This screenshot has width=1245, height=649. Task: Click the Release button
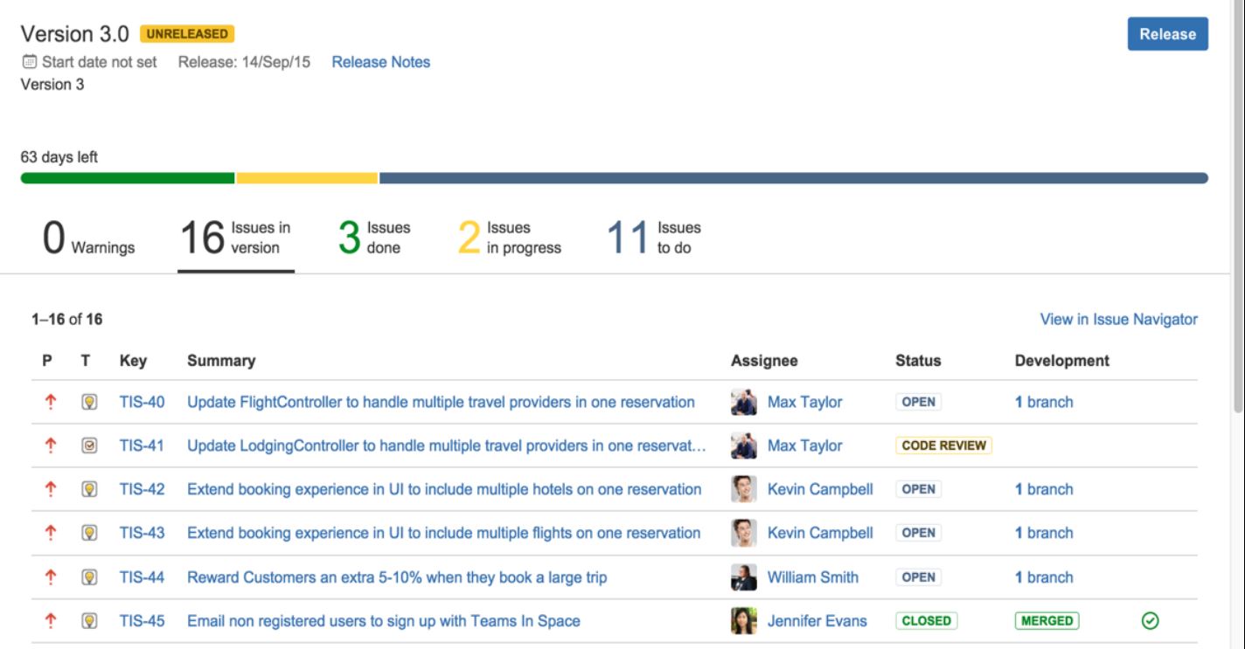coord(1168,34)
